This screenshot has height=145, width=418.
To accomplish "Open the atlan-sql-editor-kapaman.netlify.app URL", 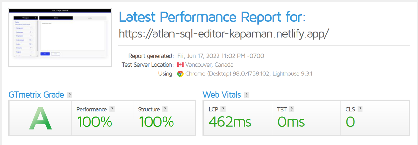I will coord(224,33).
